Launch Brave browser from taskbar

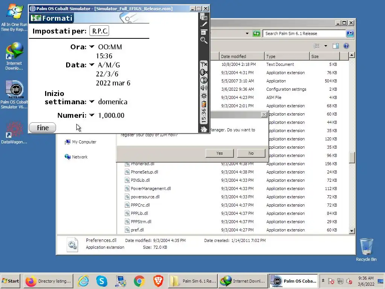click(x=158, y=281)
